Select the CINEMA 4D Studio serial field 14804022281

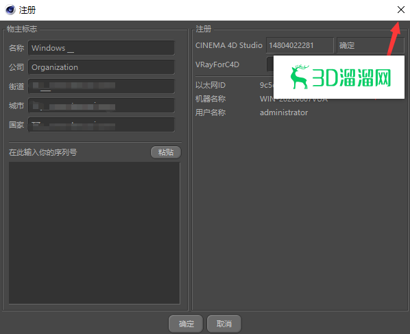(x=300, y=45)
